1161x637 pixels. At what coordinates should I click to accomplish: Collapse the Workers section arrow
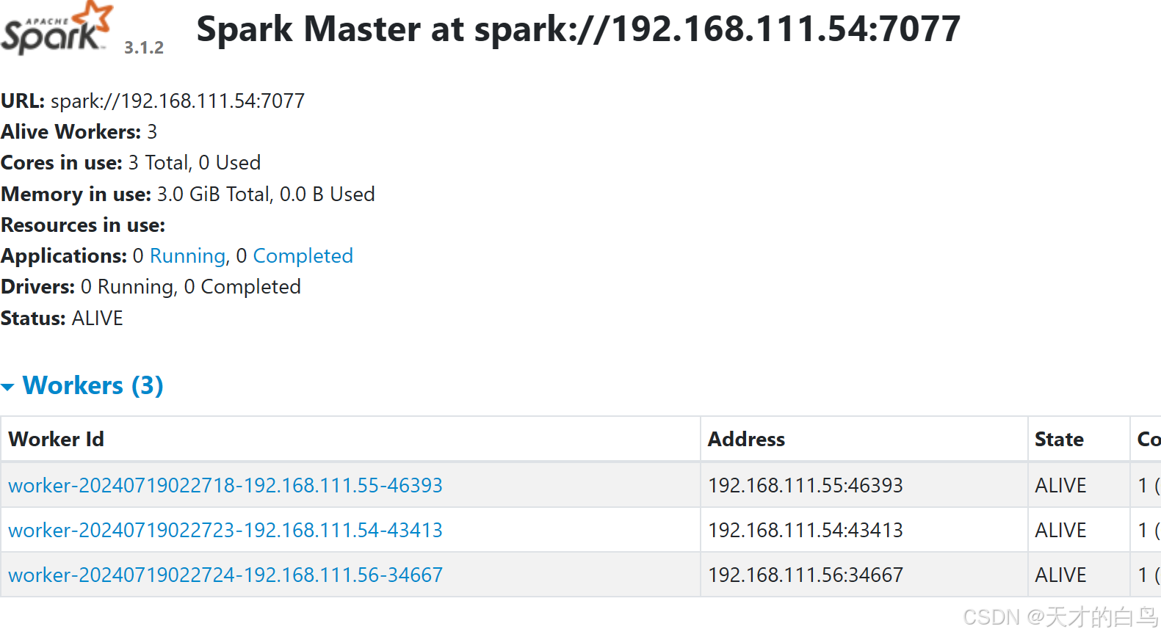pos(8,387)
